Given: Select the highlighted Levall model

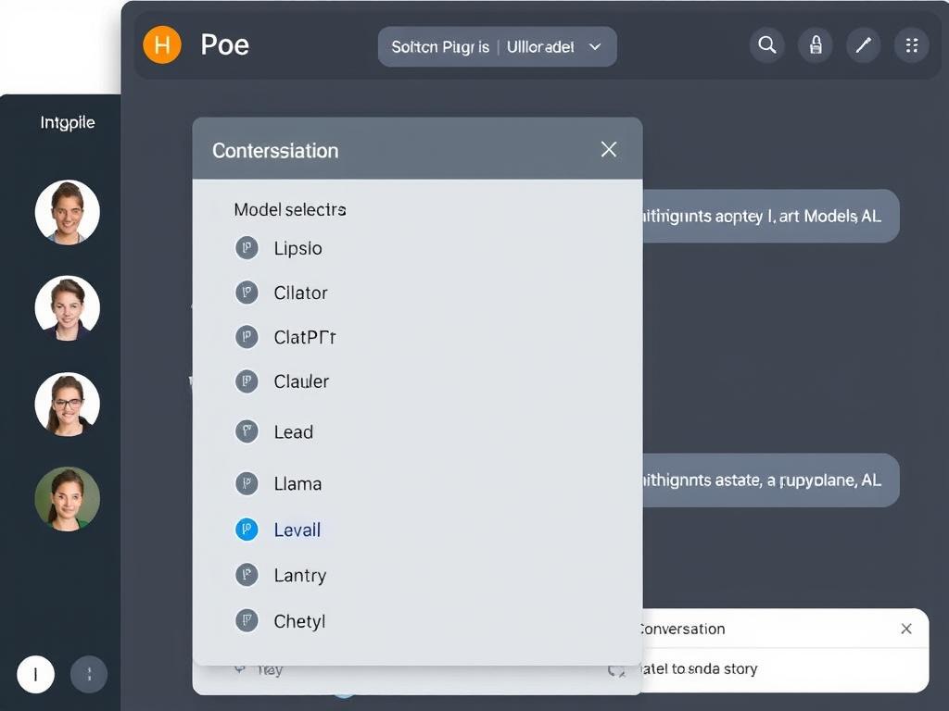Looking at the screenshot, I should point(297,530).
